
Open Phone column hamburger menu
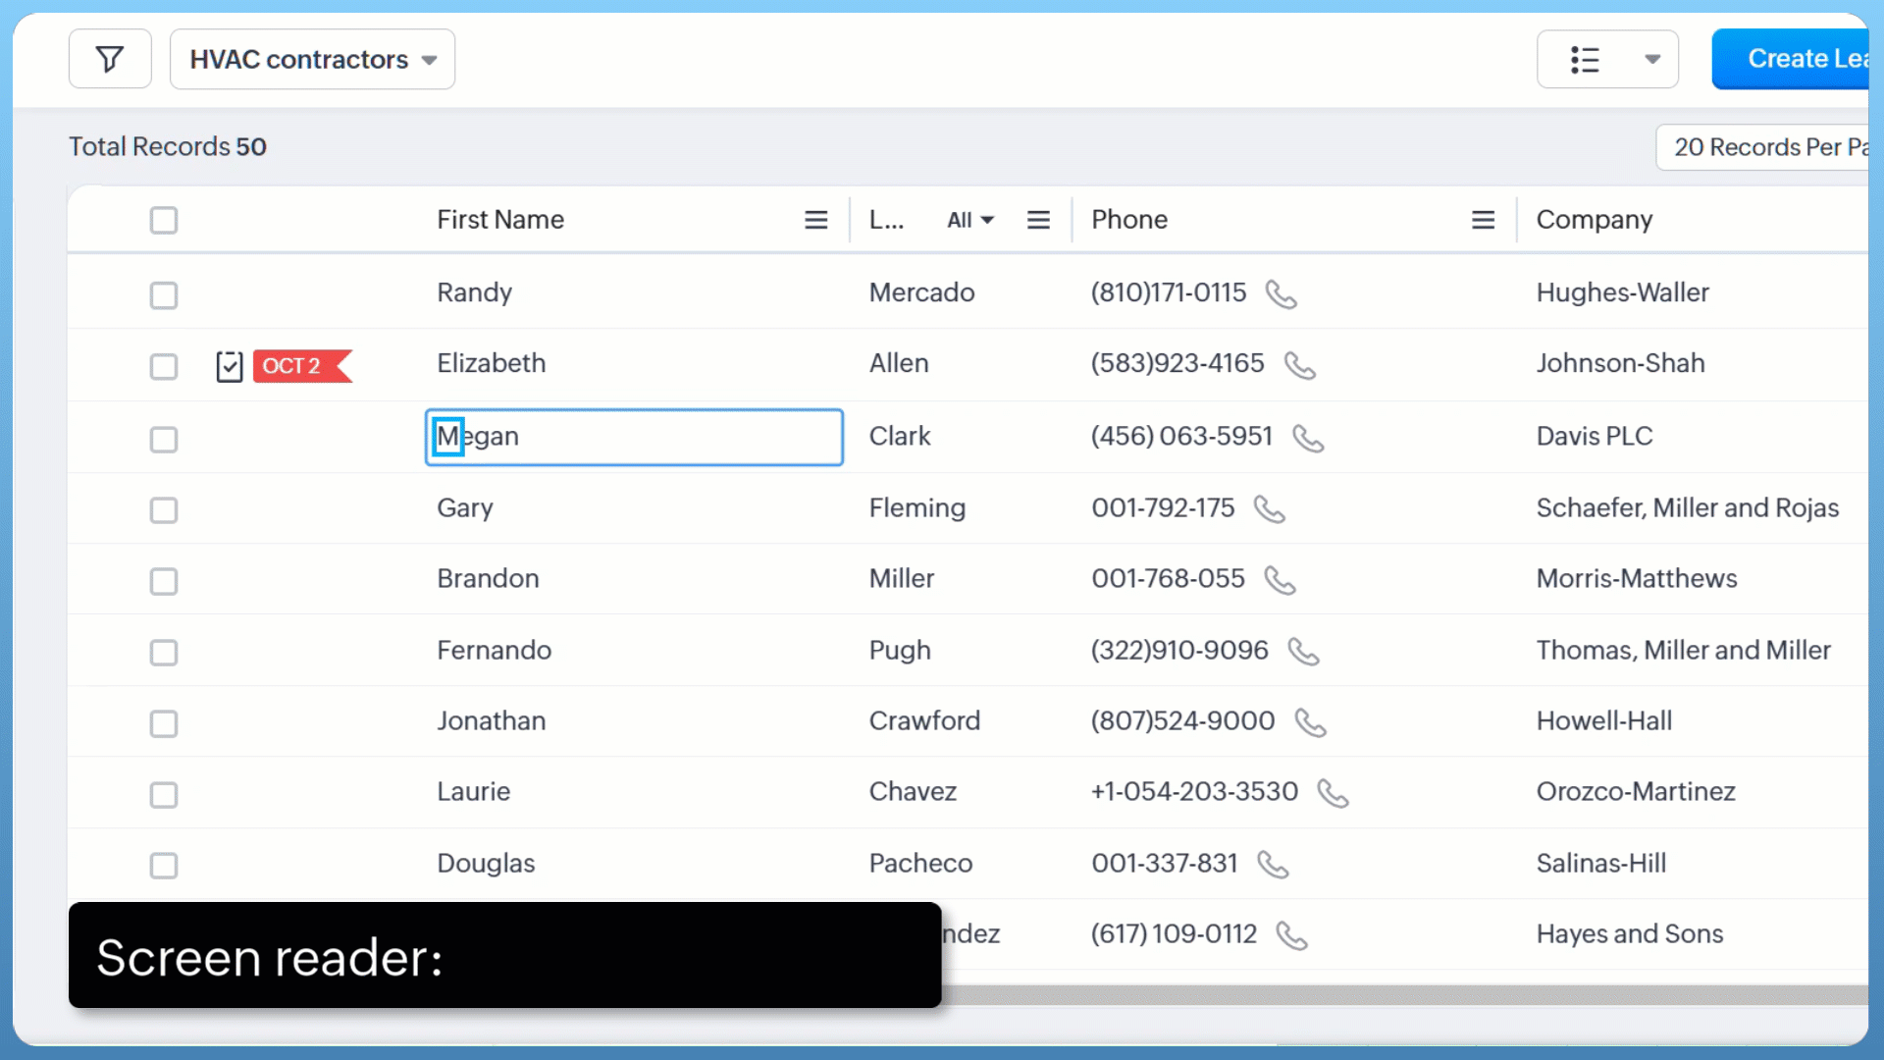(1483, 220)
